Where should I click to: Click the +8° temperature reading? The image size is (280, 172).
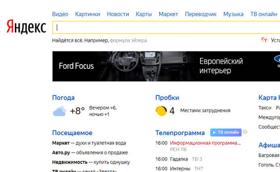point(77,111)
